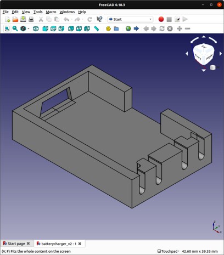
Task: Refresh the document icon
Action: (x=89, y=19)
